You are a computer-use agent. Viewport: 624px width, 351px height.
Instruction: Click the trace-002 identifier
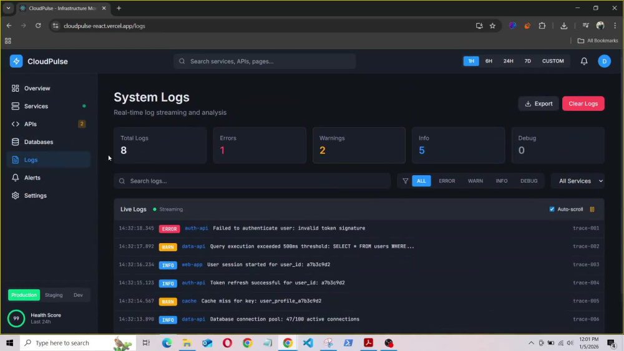(586, 246)
